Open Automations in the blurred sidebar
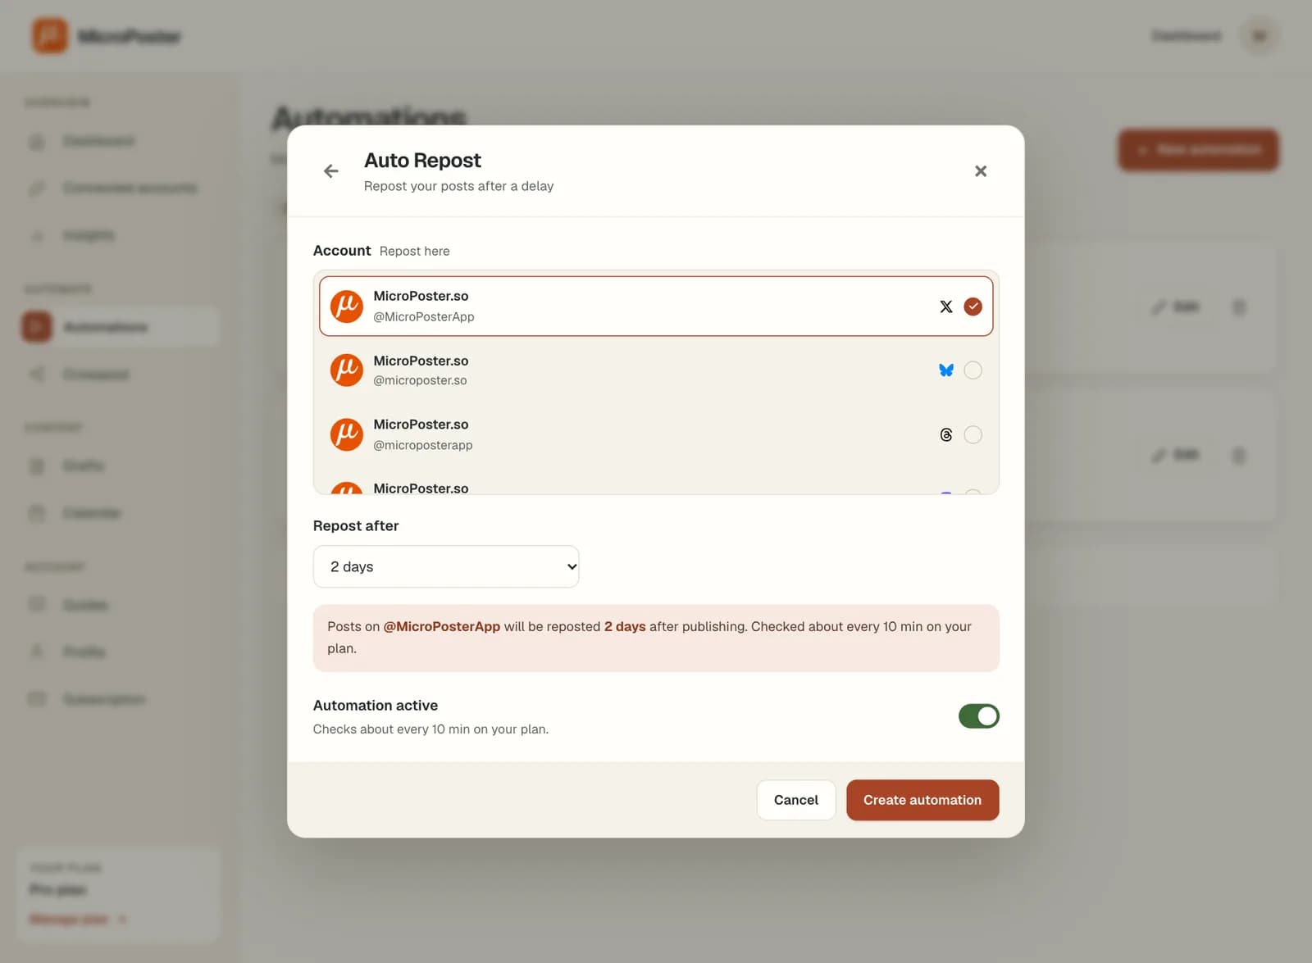The height and width of the screenshot is (963, 1312). (121, 327)
